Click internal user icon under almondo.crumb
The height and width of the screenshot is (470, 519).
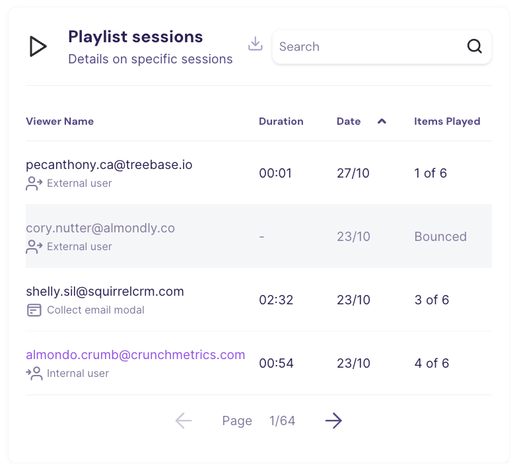coord(34,374)
